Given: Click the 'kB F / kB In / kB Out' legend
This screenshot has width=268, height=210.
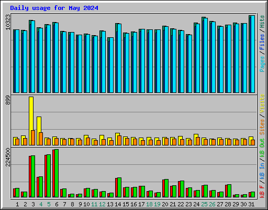Looking at the screenshot, I should tap(262, 168).
